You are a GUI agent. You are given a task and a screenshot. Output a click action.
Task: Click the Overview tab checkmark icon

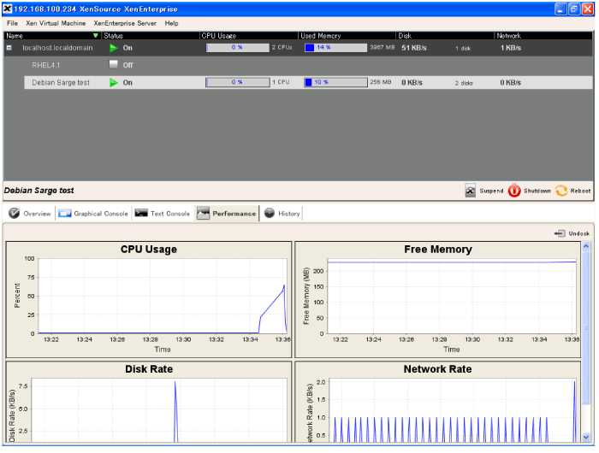tap(15, 213)
